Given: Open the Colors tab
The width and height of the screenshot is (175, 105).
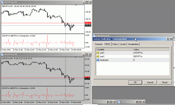Looking at the screenshot, I should pyautogui.click(x=115, y=44).
